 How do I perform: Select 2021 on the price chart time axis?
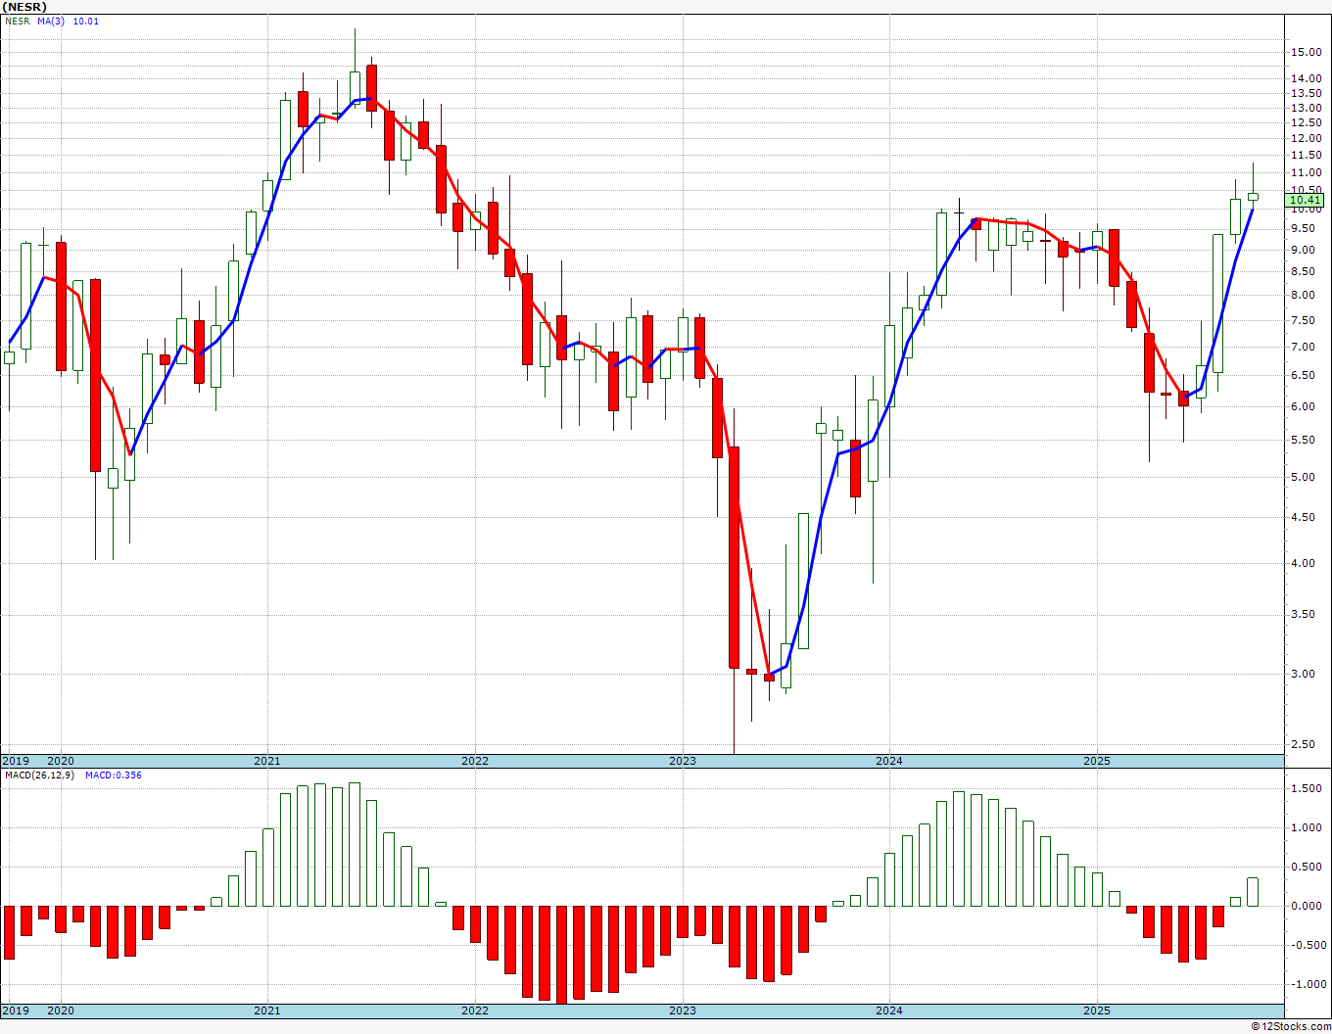[x=267, y=761]
